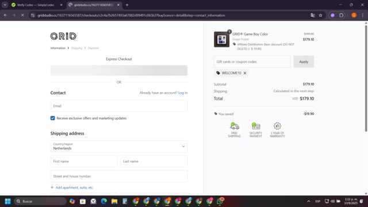Screen dimensions: 368x207
Task: Open the Country/region Netherlands dropdown
Action: [119, 147]
